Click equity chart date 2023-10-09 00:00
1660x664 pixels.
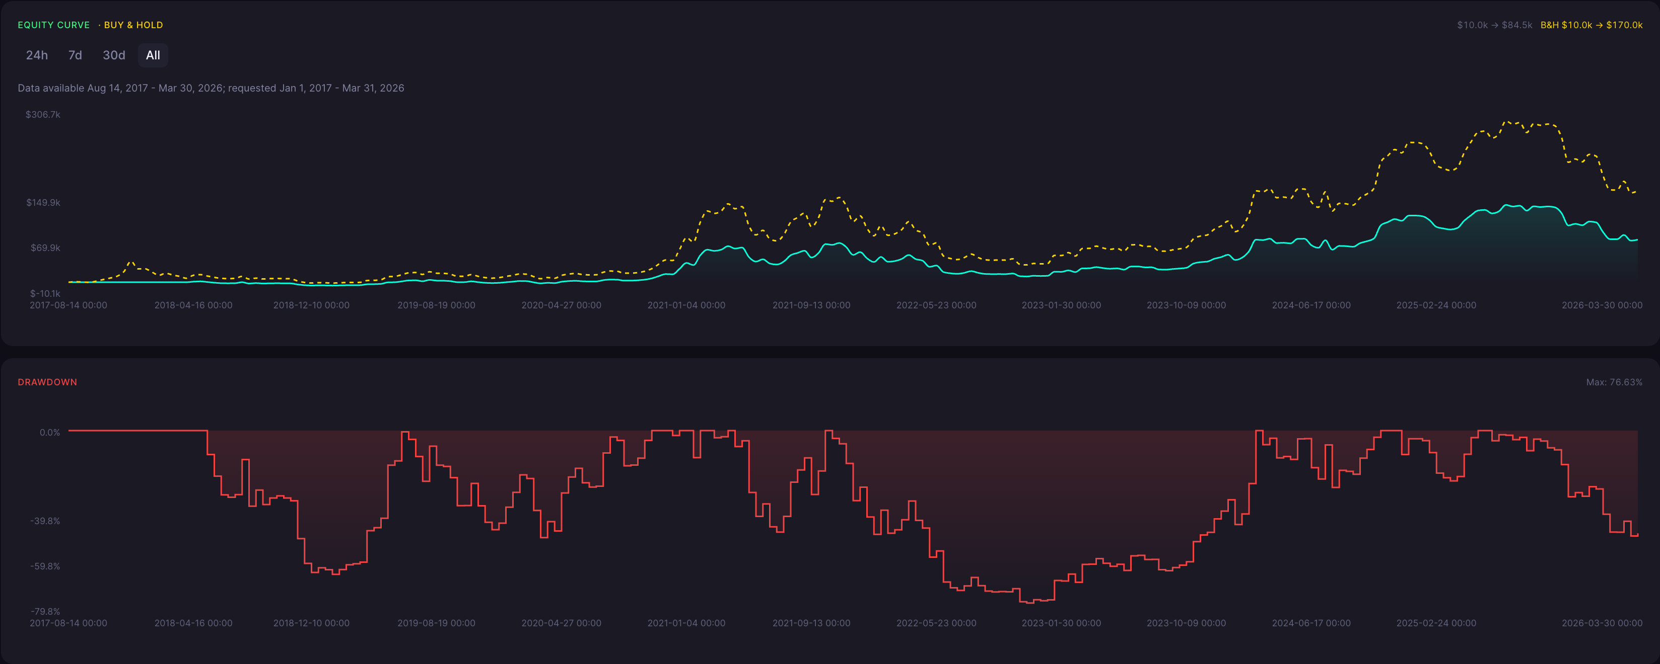(x=1187, y=306)
